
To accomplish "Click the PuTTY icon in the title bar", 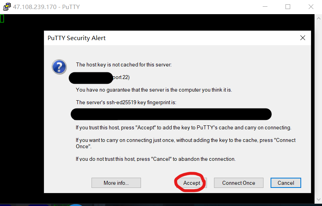I will pyautogui.click(x=7, y=7).
